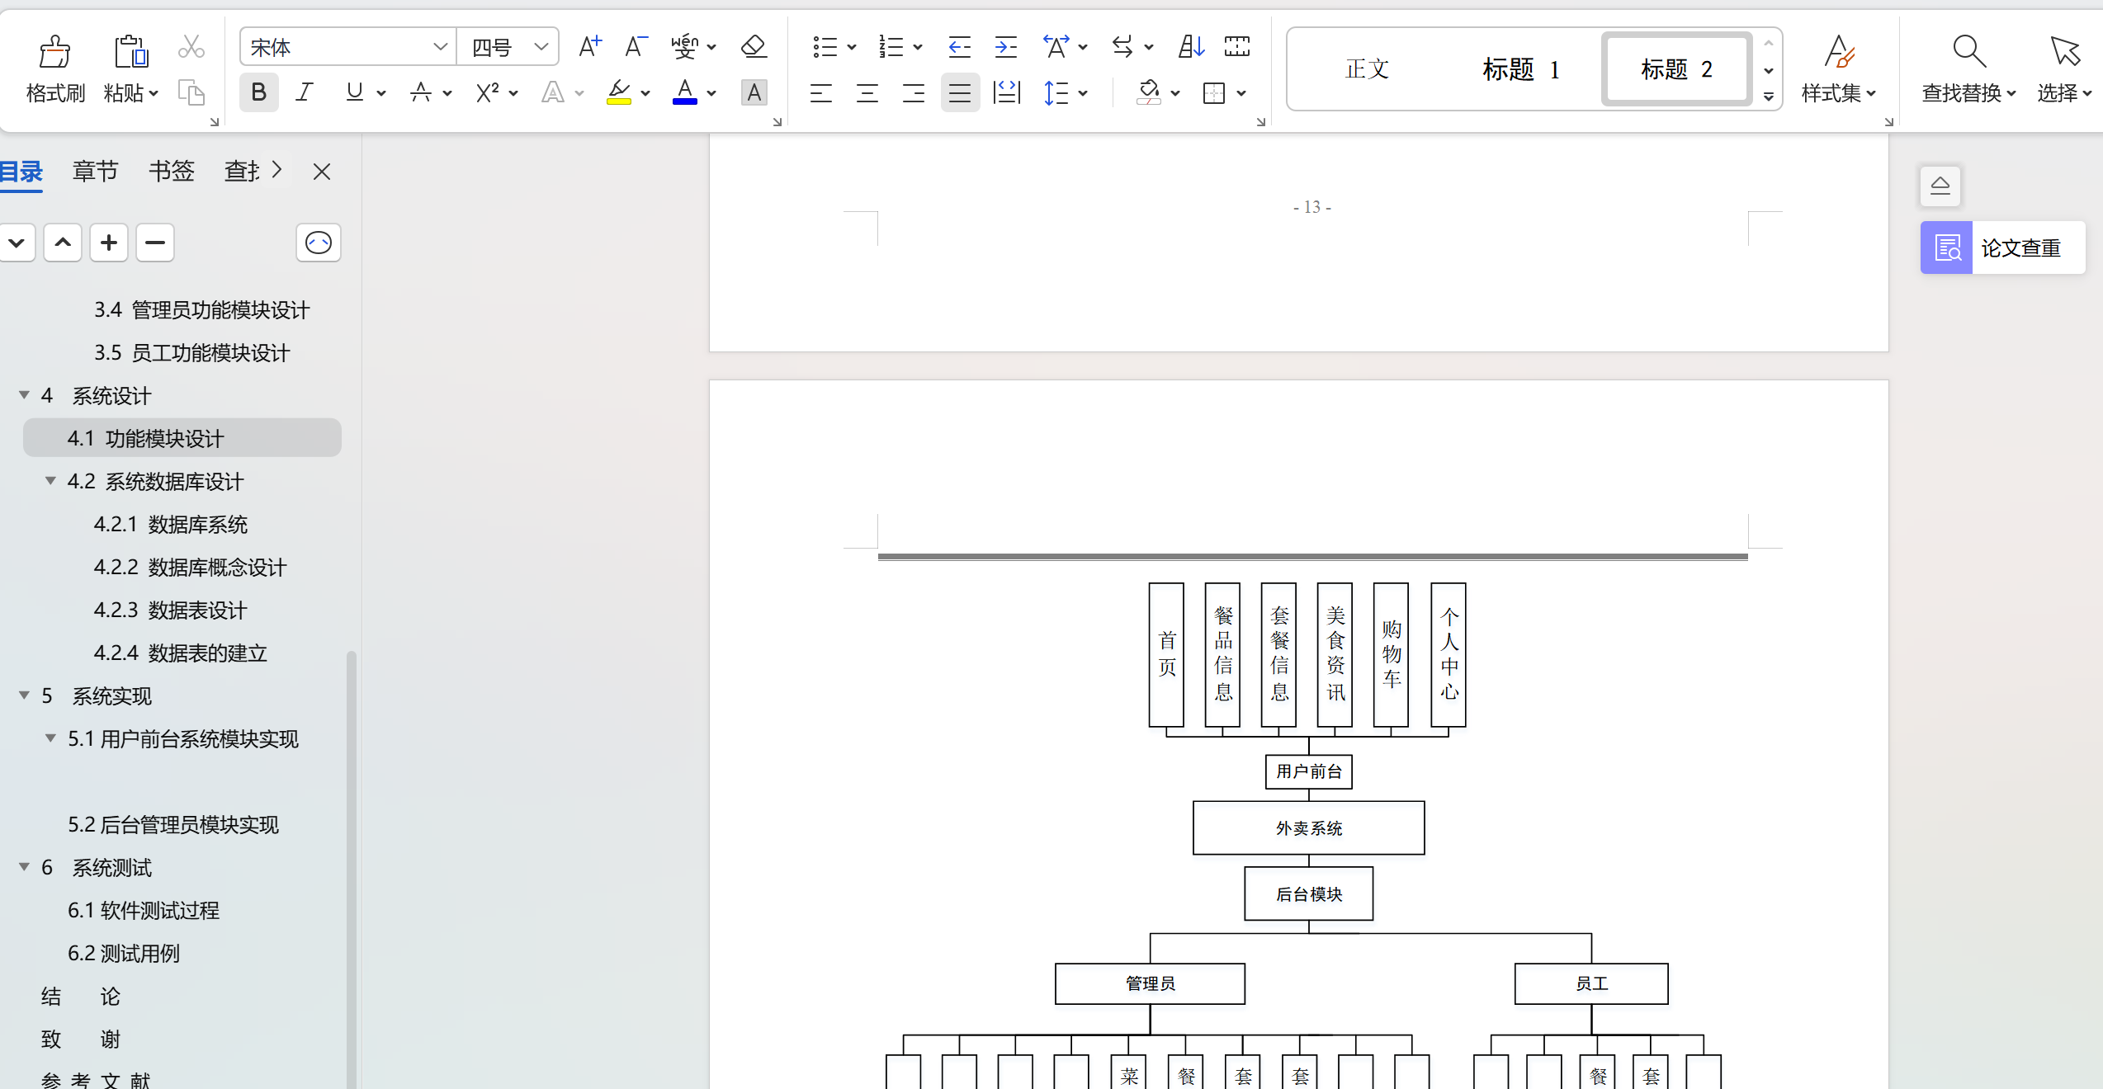This screenshot has height=1089, width=2103.
Task: Toggle character shading button
Action: (754, 92)
